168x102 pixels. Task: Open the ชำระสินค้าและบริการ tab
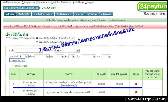(43, 14)
